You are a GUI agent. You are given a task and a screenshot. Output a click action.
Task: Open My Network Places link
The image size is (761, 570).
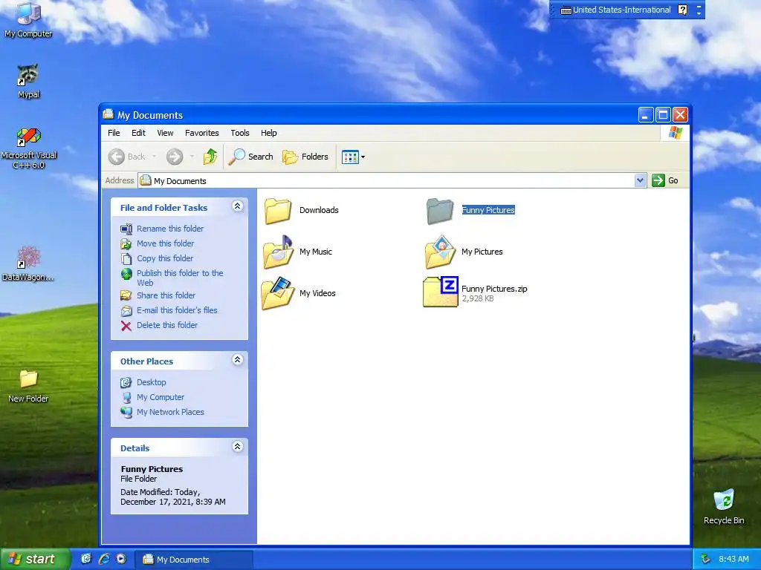[170, 412]
